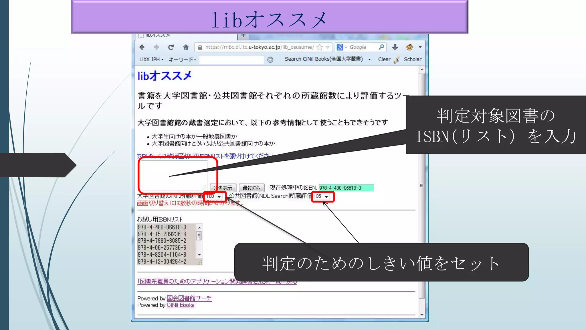Click the libオススメ browser tab
Image resolution: width=586 pixels, height=330 pixels.
(x=186, y=36)
